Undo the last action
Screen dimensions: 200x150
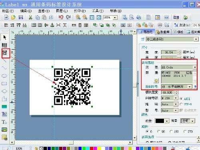[x=61, y=17]
